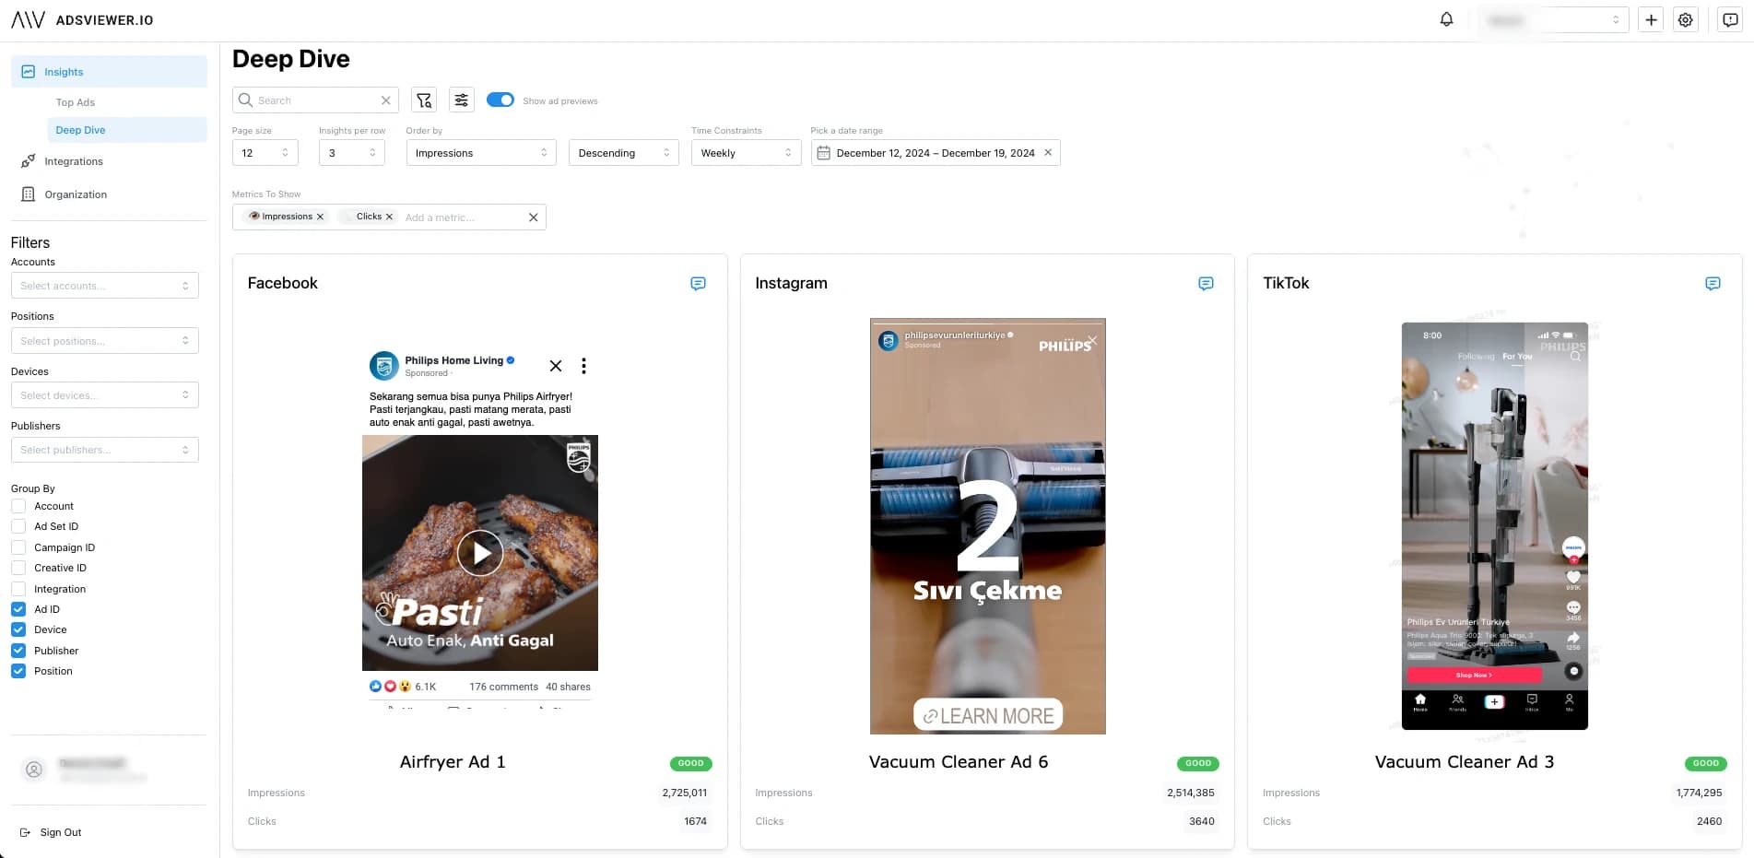The height and width of the screenshot is (858, 1754).
Task: Play the Airfryer ad video
Action: [x=480, y=553]
